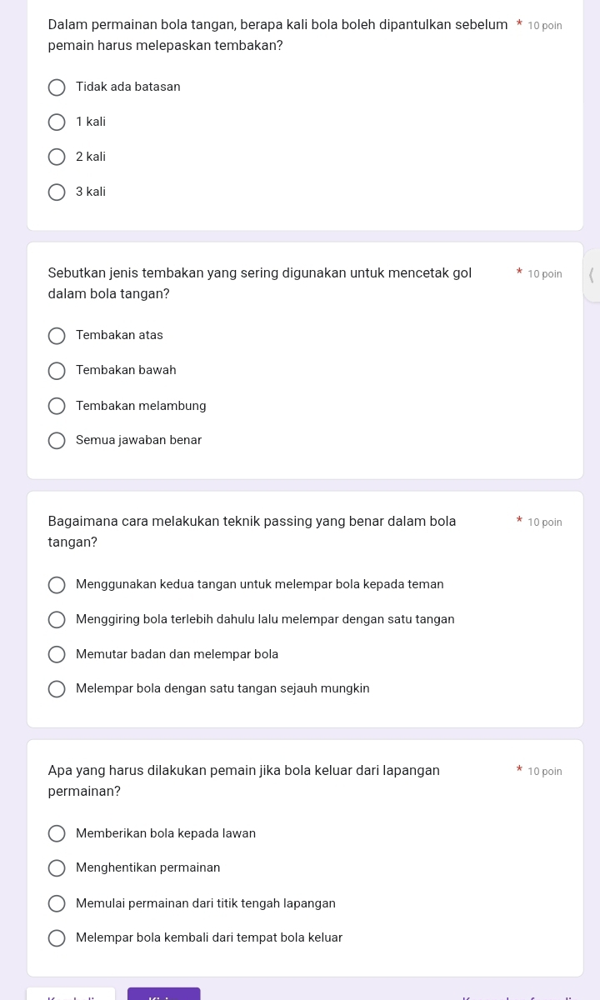Choose "Menggunakan kedua tangan untuk melempar" answer
600x1000 pixels.
pos(57,585)
